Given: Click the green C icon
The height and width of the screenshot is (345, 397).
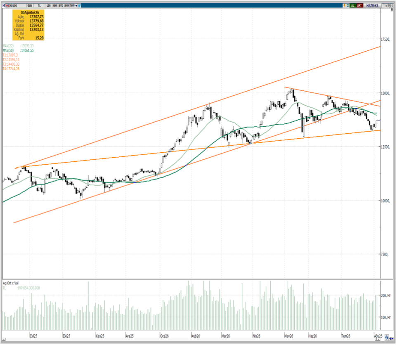Looking at the screenshot, I should click(347, 5).
